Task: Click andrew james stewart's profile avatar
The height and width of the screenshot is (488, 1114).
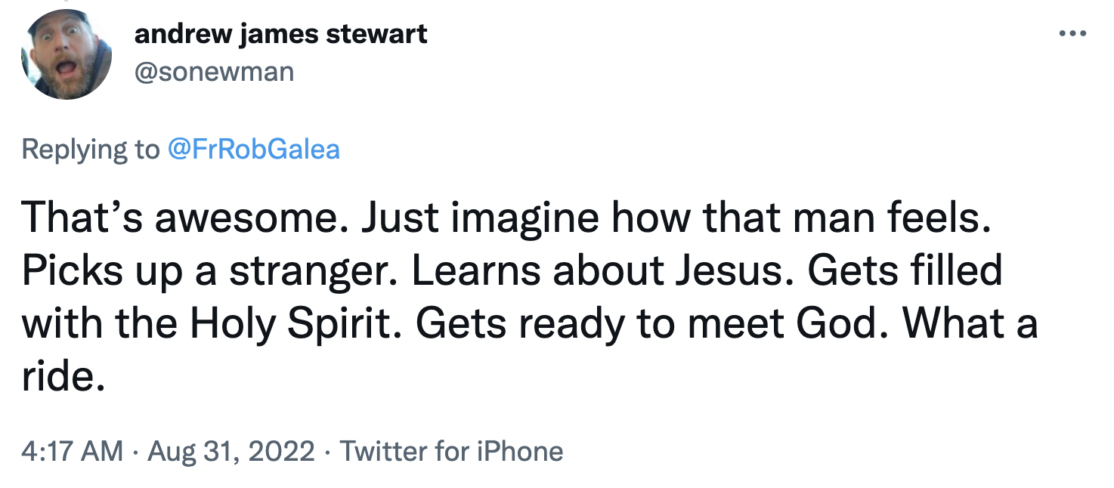Action: point(67,60)
